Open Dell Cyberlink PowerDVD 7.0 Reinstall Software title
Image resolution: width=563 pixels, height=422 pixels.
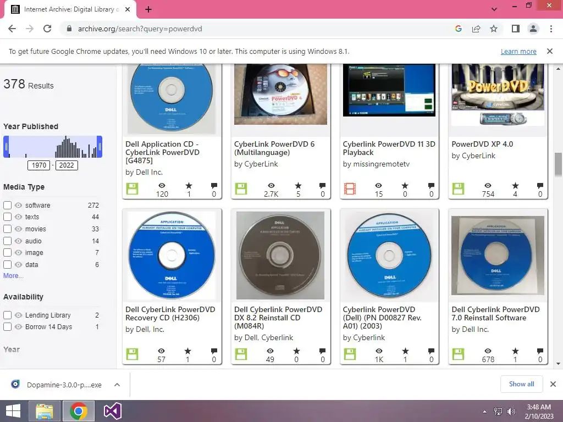click(x=495, y=314)
